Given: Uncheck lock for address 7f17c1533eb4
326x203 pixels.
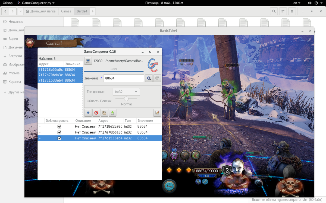Looking at the screenshot, I should pos(59,138).
